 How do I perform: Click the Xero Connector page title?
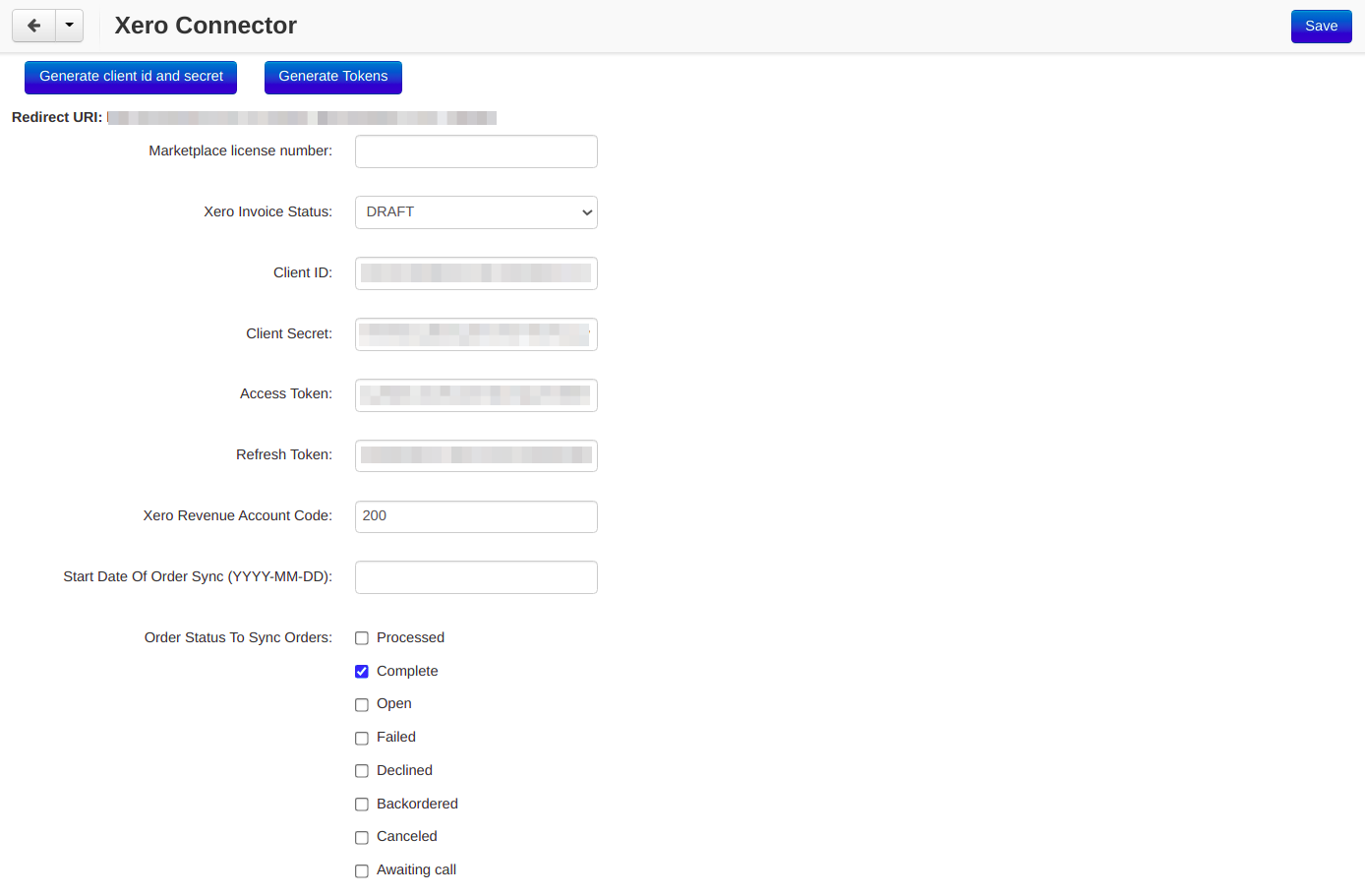[x=206, y=26]
